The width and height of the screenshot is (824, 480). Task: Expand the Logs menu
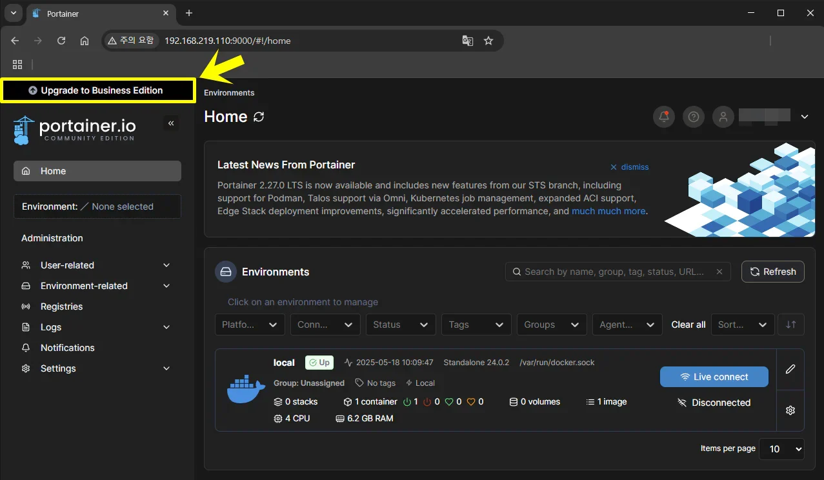(97, 327)
